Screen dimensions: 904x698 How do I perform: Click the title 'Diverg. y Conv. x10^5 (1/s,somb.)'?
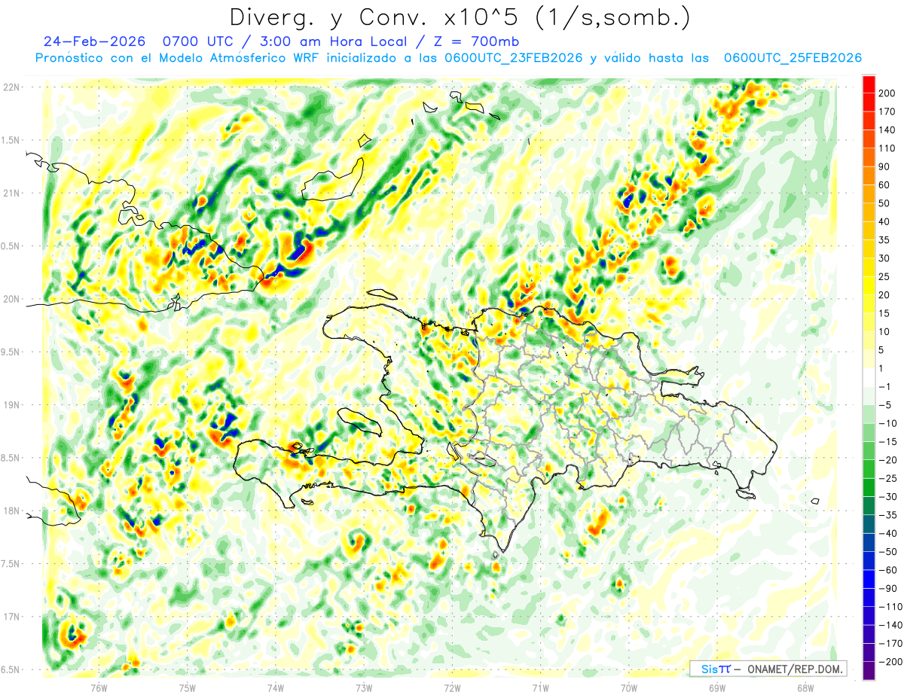(460, 17)
